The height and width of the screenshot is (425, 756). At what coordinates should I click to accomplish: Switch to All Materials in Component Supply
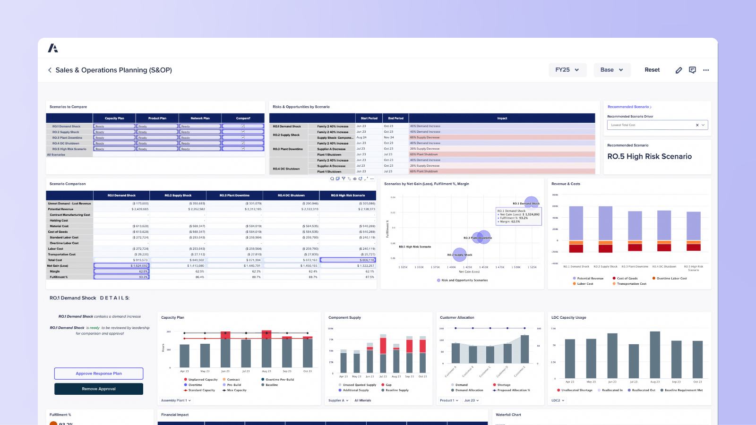tap(363, 400)
